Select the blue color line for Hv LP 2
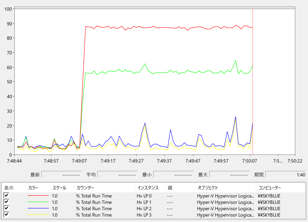This screenshot has height=222, width=308. point(38,208)
